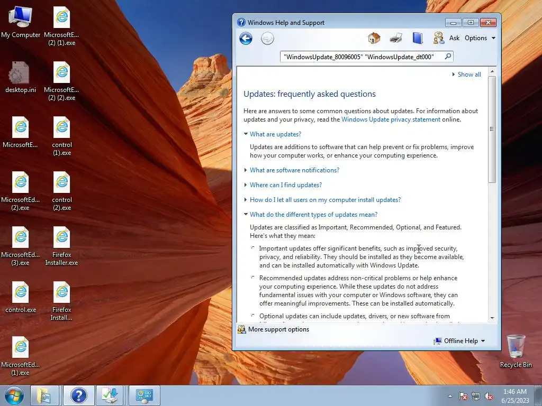The image size is (542, 406).
Task: Click the network status tray icon
Action: [x=476, y=396]
